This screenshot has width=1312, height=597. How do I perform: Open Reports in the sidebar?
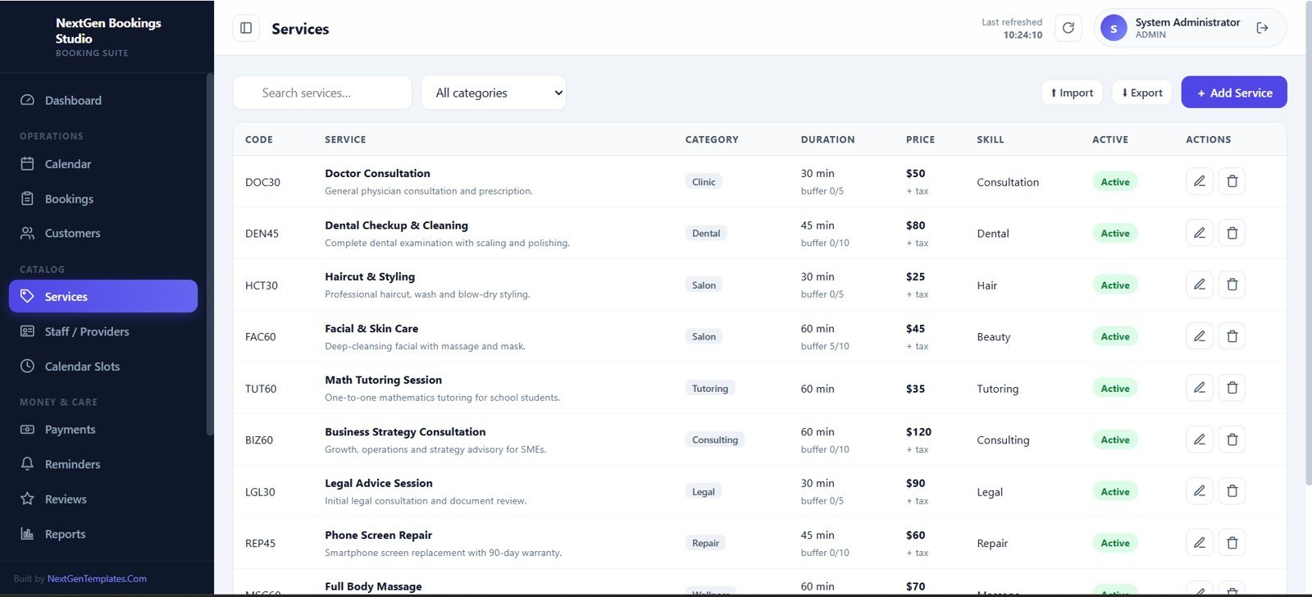(103, 534)
